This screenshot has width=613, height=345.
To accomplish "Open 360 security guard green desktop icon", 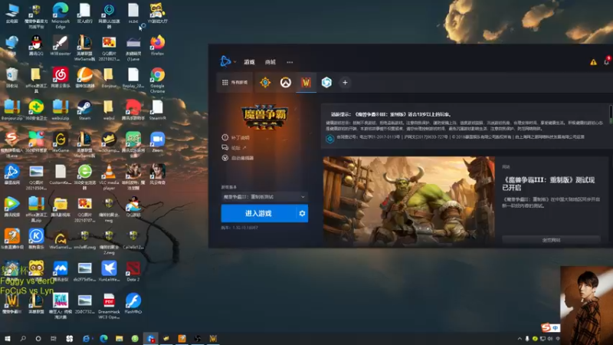I will (x=36, y=110).
